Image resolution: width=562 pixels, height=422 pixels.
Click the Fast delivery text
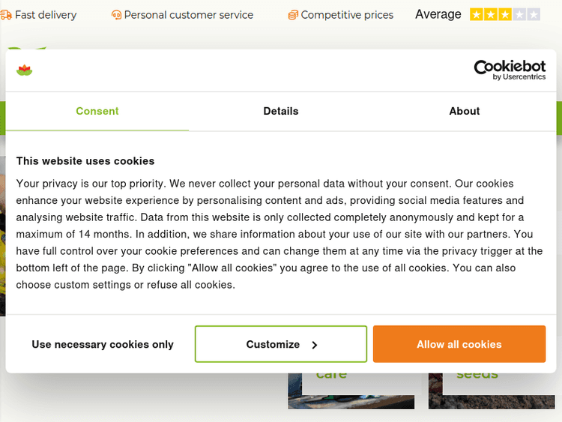[x=46, y=15]
